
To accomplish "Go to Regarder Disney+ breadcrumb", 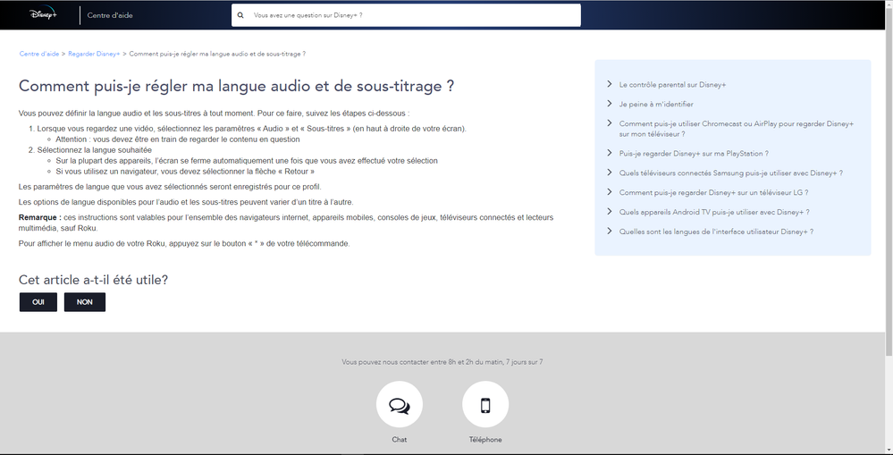I will (x=94, y=54).
